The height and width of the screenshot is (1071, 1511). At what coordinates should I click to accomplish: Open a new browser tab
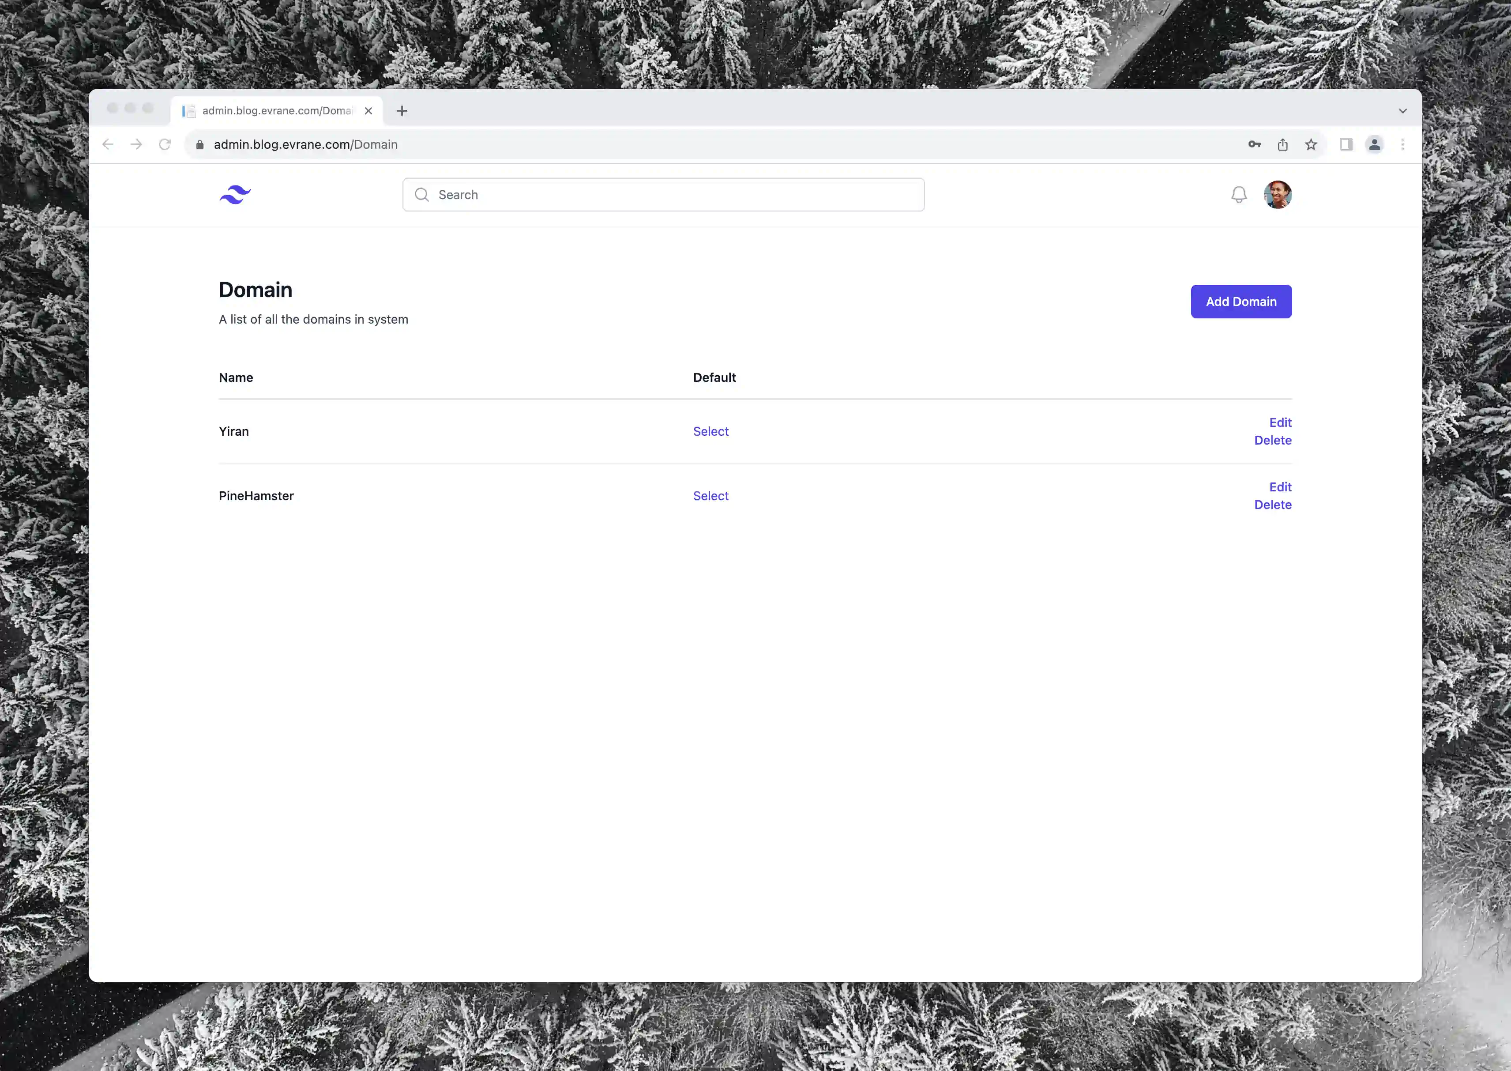402,111
